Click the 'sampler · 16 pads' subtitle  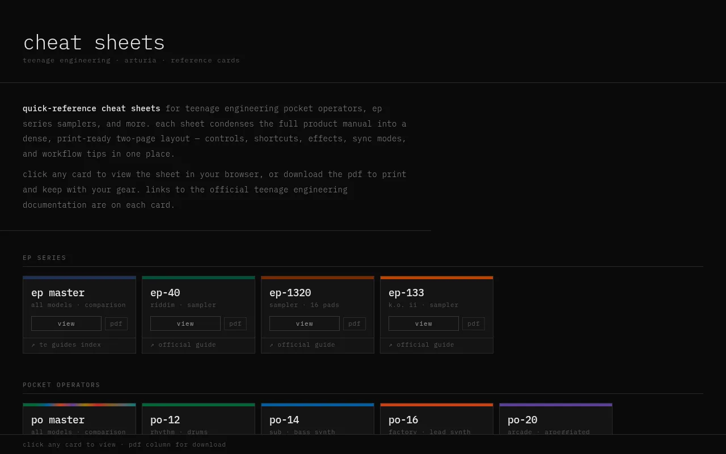(x=305, y=305)
